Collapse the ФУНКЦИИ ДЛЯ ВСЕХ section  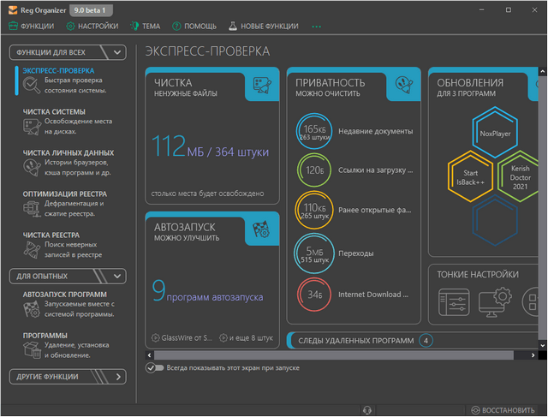pyautogui.click(x=117, y=52)
